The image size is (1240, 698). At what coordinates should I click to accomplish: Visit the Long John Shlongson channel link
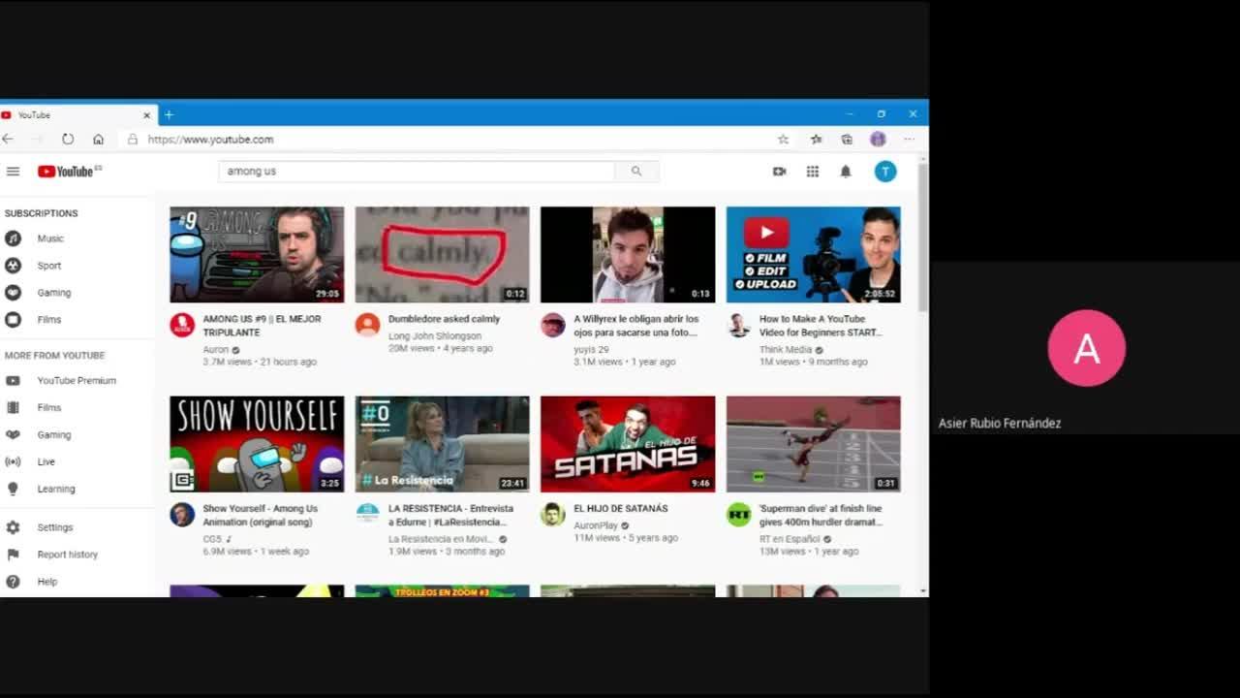pos(435,336)
